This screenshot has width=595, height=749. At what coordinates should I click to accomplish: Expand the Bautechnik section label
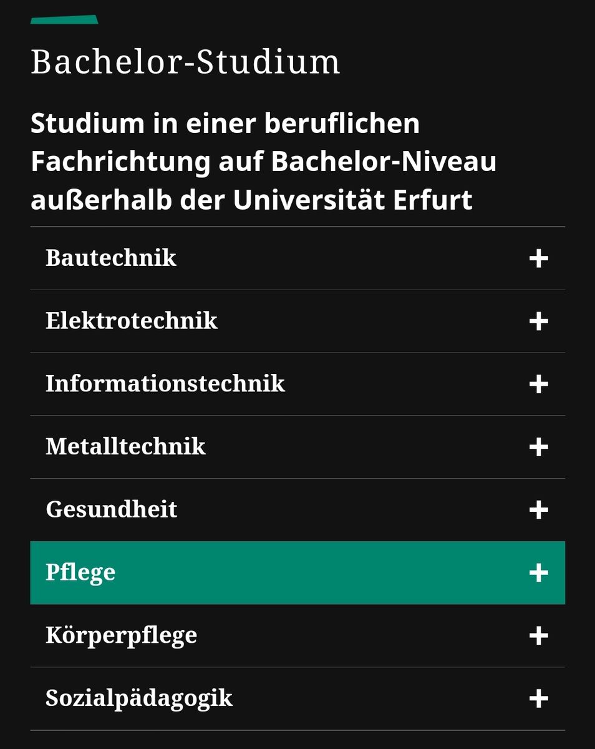[111, 258]
